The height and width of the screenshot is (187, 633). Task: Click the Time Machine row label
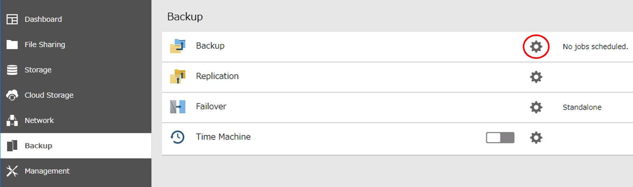coord(223,137)
